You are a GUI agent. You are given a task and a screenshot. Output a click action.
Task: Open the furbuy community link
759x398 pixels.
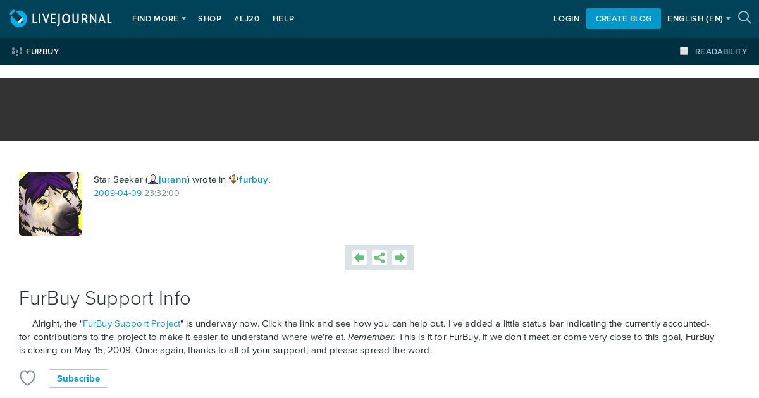tap(254, 179)
